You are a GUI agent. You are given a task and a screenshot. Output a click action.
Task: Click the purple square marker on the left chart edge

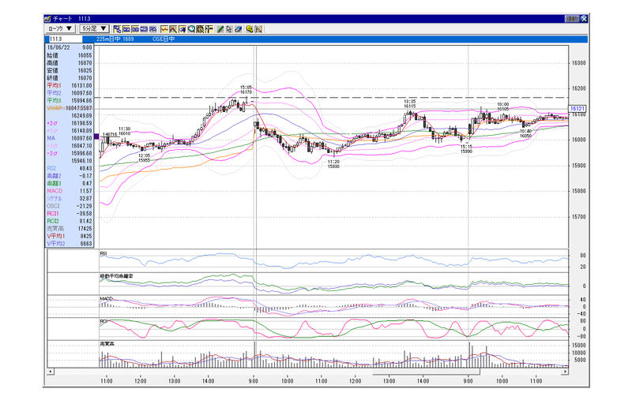point(96,136)
